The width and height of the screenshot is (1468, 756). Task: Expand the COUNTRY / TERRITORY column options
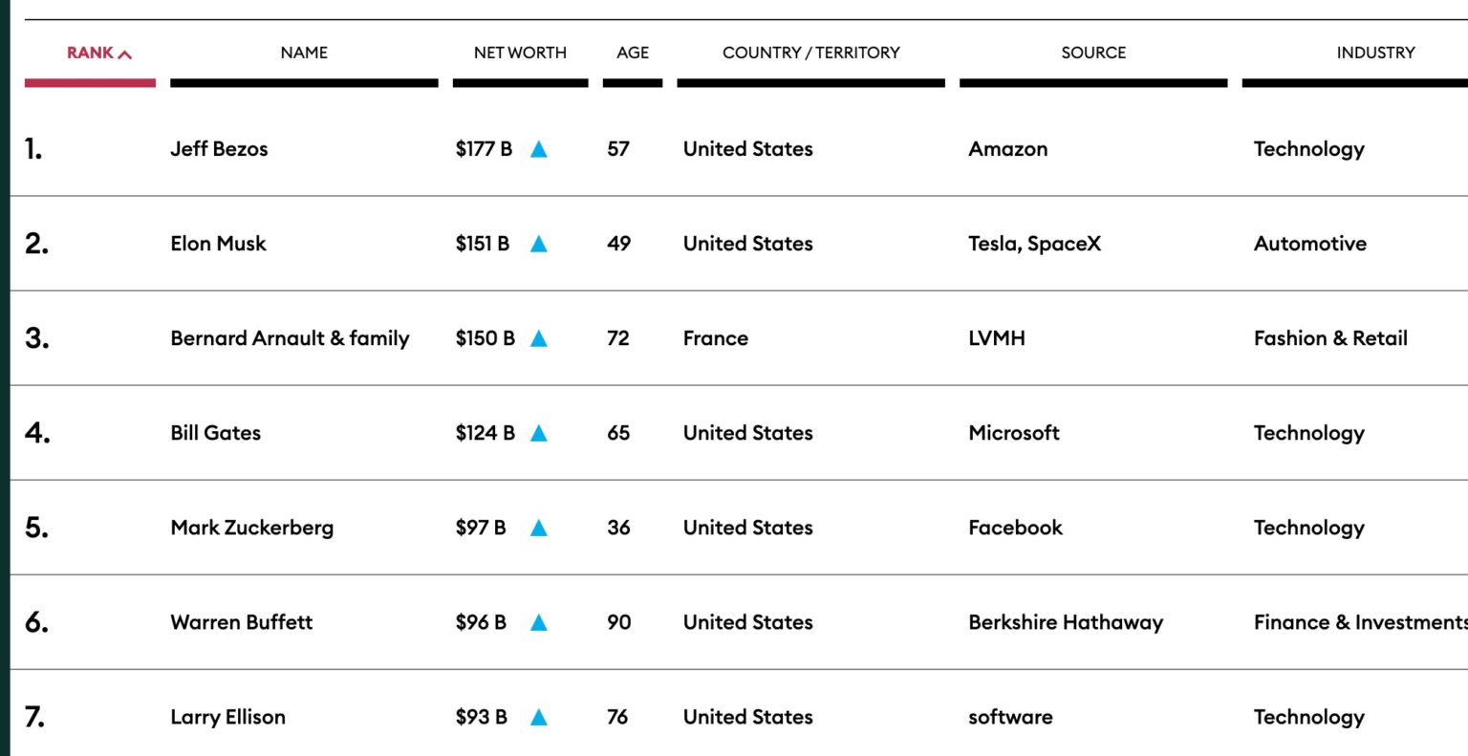click(810, 53)
